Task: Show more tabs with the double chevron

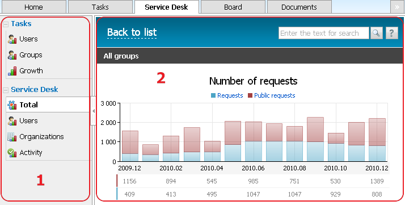Action: [x=397, y=7]
